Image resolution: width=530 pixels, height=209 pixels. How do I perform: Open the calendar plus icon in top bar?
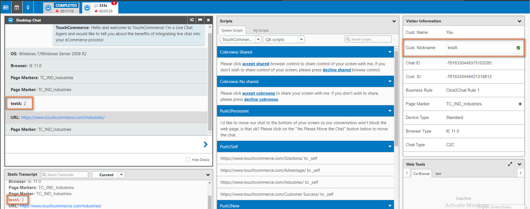[x=17, y=7]
